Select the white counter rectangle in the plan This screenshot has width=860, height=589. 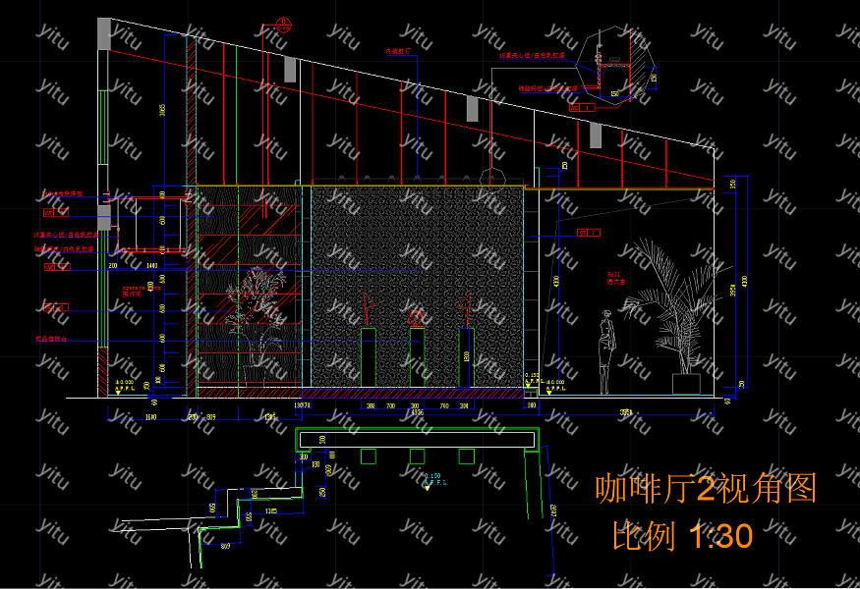pos(417,439)
